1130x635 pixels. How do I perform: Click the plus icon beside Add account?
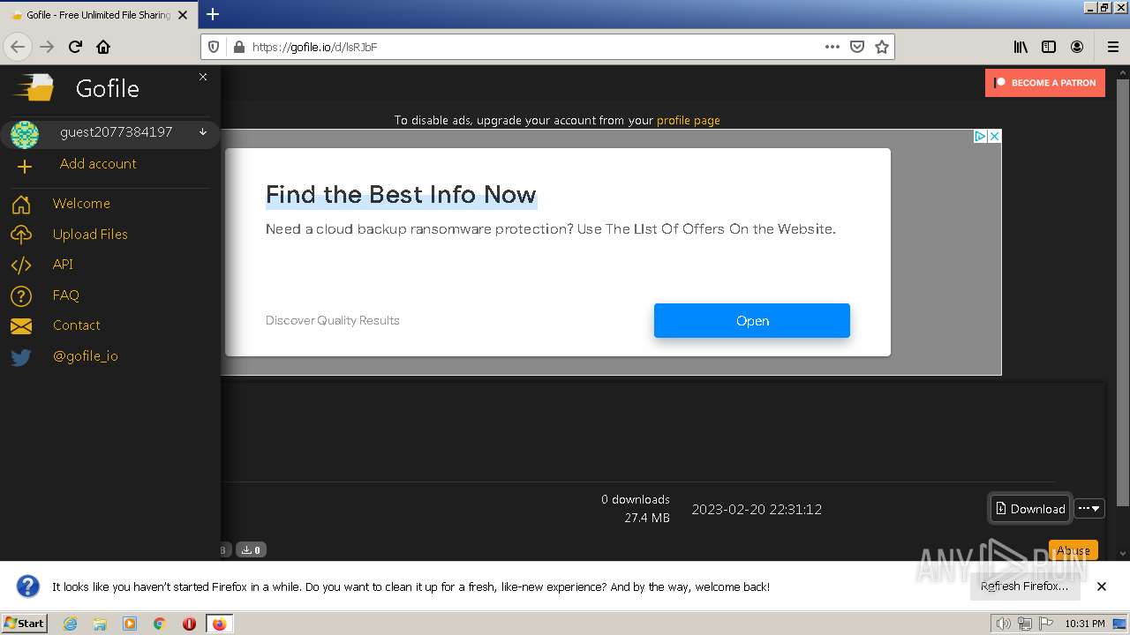tap(24, 166)
